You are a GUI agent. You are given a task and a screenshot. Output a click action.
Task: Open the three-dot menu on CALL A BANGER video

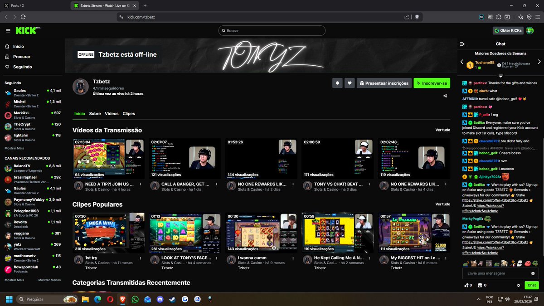(x=217, y=185)
